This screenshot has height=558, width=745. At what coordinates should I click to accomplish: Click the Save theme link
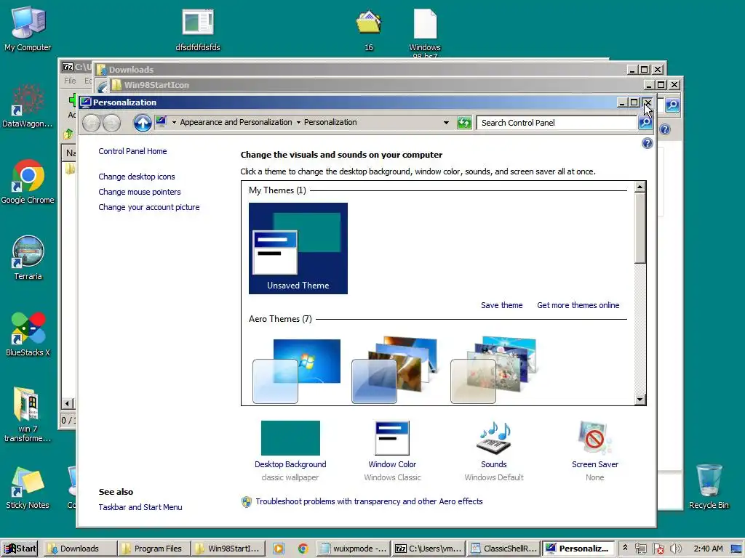coord(501,305)
